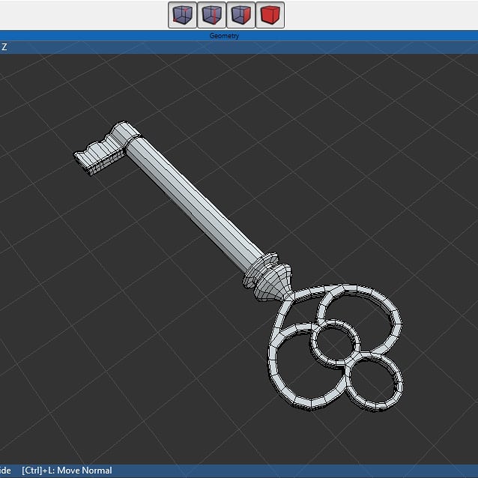Click the Move Normal shortcut hint text

[67, 471]
